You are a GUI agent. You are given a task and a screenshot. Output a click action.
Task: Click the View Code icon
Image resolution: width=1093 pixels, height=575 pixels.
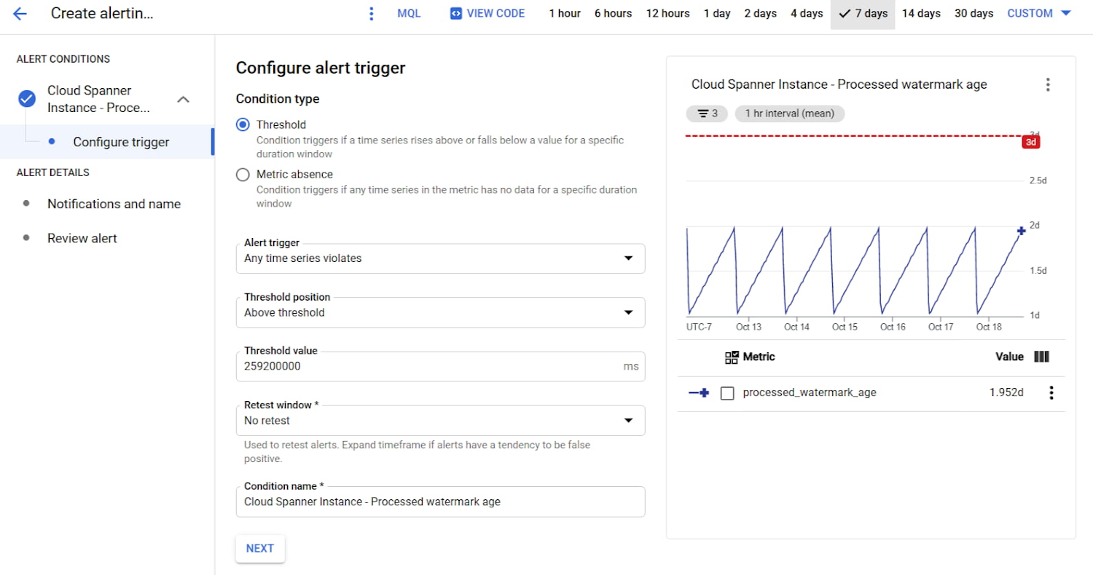pyautogui.click(x=456, y=13)
